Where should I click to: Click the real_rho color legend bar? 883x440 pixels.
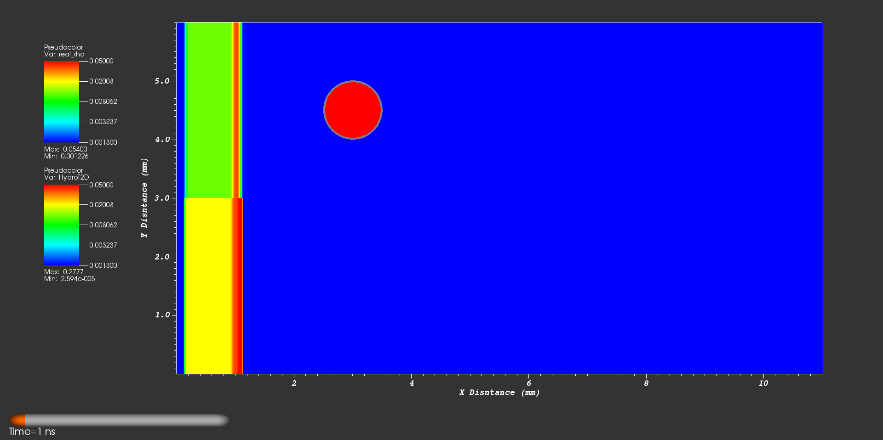pos(61,102)
